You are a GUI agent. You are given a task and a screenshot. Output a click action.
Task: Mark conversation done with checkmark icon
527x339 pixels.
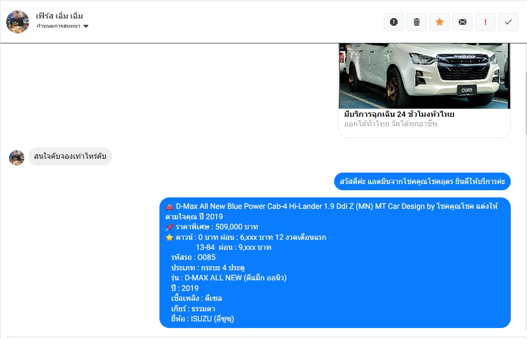(508, 22)
